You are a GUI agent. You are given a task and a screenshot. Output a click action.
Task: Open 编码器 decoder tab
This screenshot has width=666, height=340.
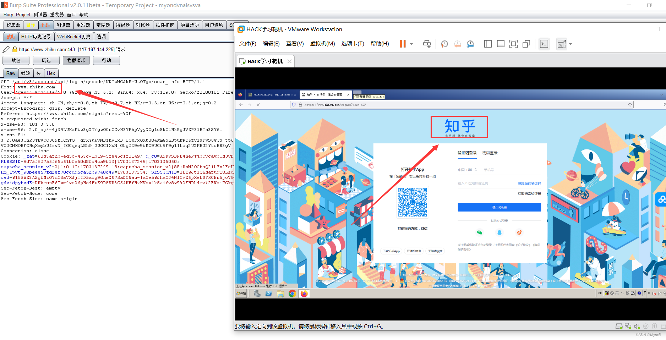123,25
